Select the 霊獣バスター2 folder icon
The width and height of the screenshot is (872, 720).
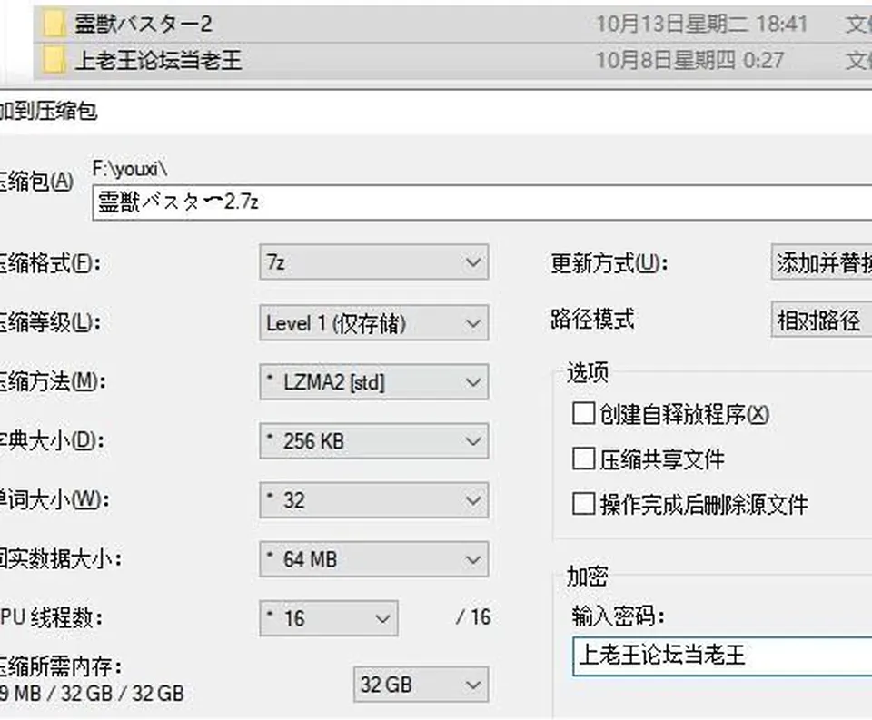coord(54,24)
